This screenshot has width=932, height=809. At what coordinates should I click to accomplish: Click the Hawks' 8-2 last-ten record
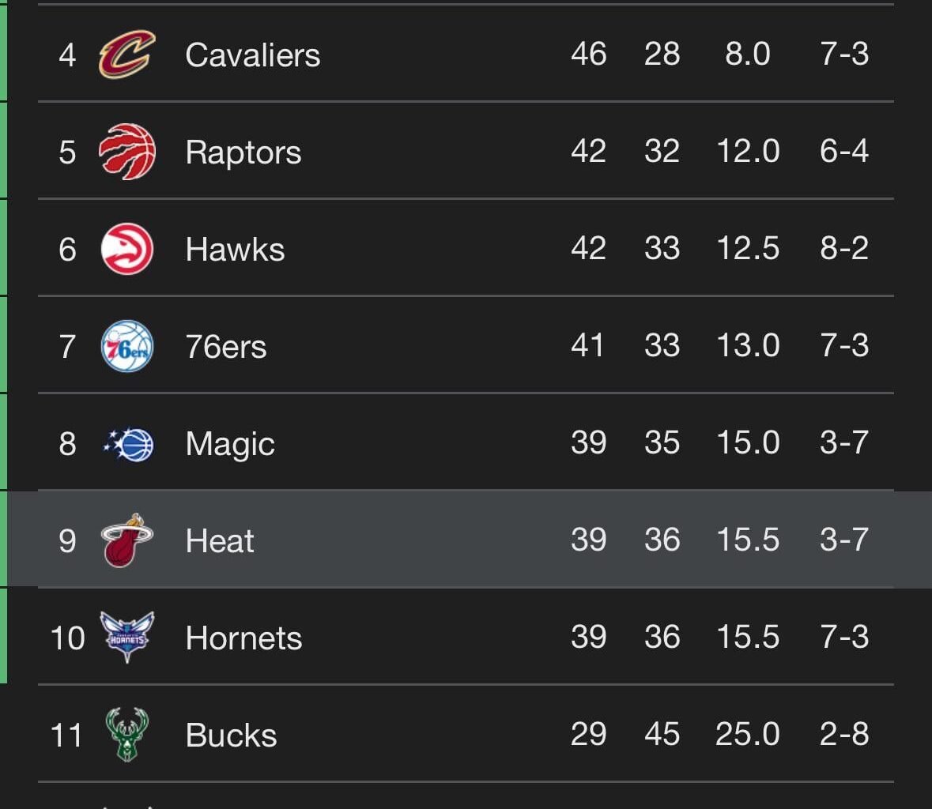click(843, 249)
